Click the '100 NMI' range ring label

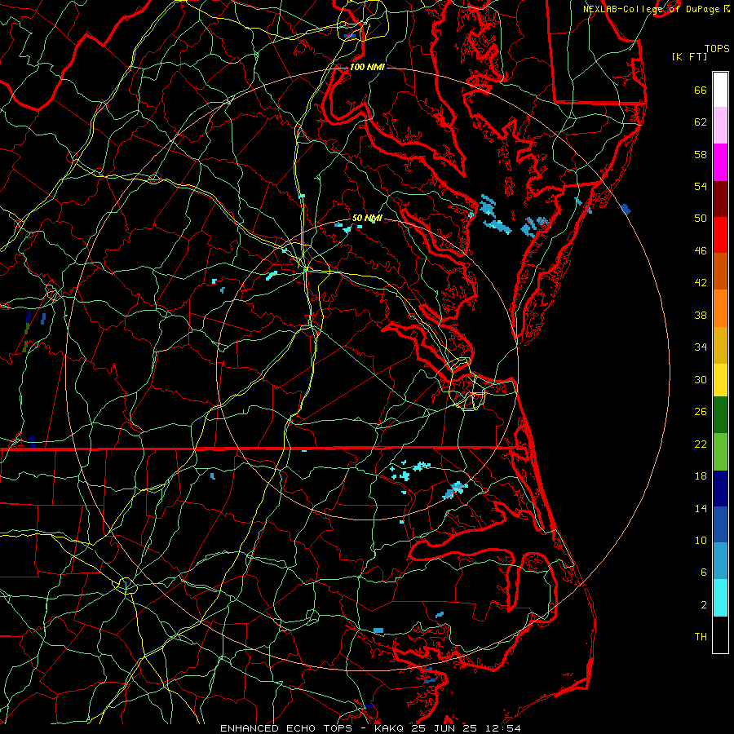pyautogui.click(x=367, y=67)
